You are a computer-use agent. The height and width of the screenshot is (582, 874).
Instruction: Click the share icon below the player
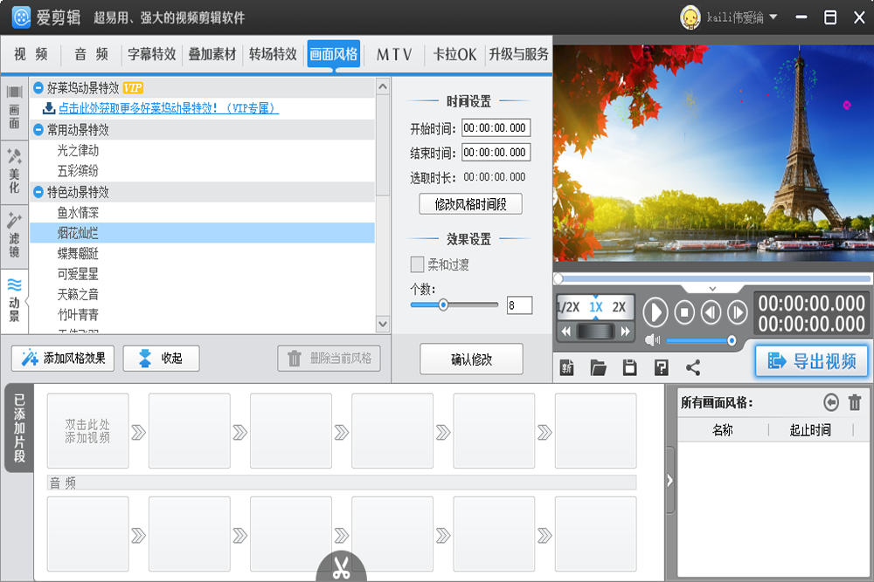coord(693,367)
